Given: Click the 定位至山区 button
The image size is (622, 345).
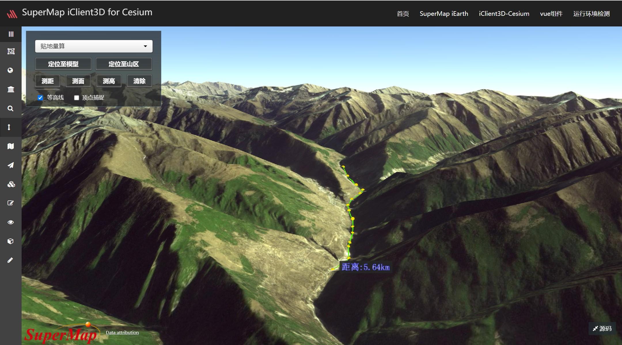Looking at the screenshot, I should point(124,64).
